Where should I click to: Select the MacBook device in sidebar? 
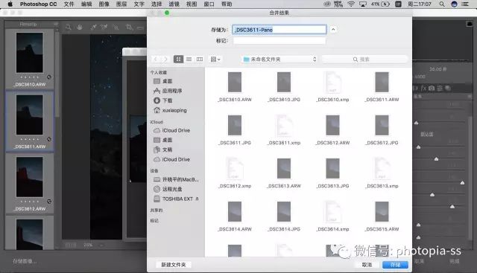[176, 179]
